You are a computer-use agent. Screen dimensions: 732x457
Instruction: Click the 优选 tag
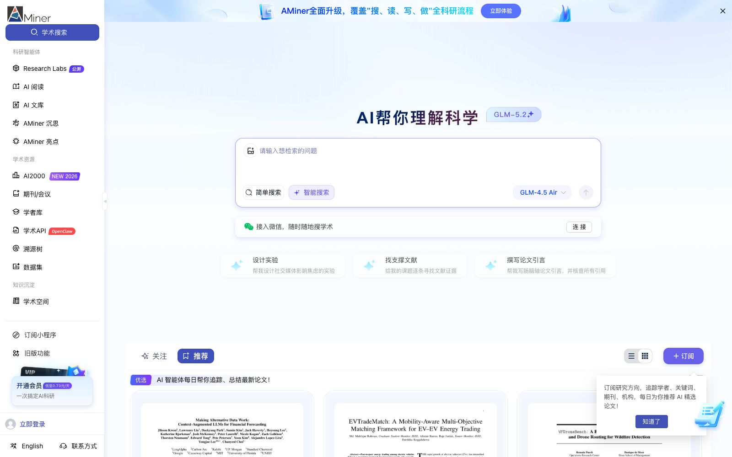tap(141, 380)
